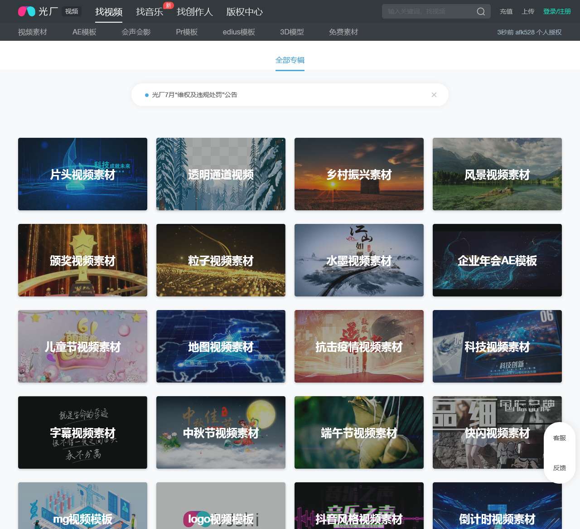
Task: Click the search keyword input field
Action: click(x=426, y=11)
